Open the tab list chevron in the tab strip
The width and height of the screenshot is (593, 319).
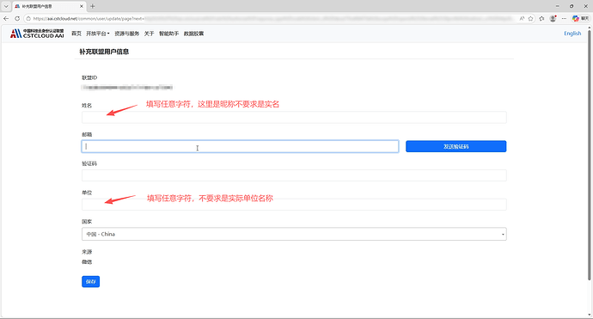[x=6, y=6]
